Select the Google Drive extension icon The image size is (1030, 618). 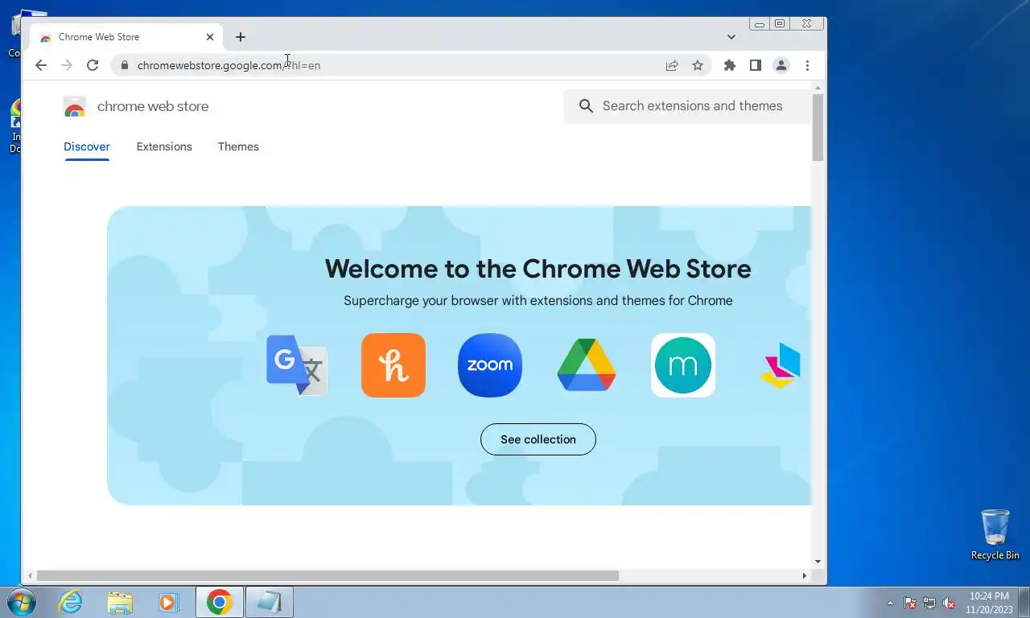click(587, 365)
